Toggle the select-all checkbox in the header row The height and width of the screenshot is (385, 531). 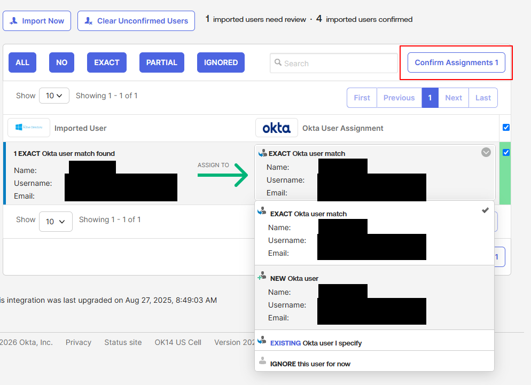point(506,127)
